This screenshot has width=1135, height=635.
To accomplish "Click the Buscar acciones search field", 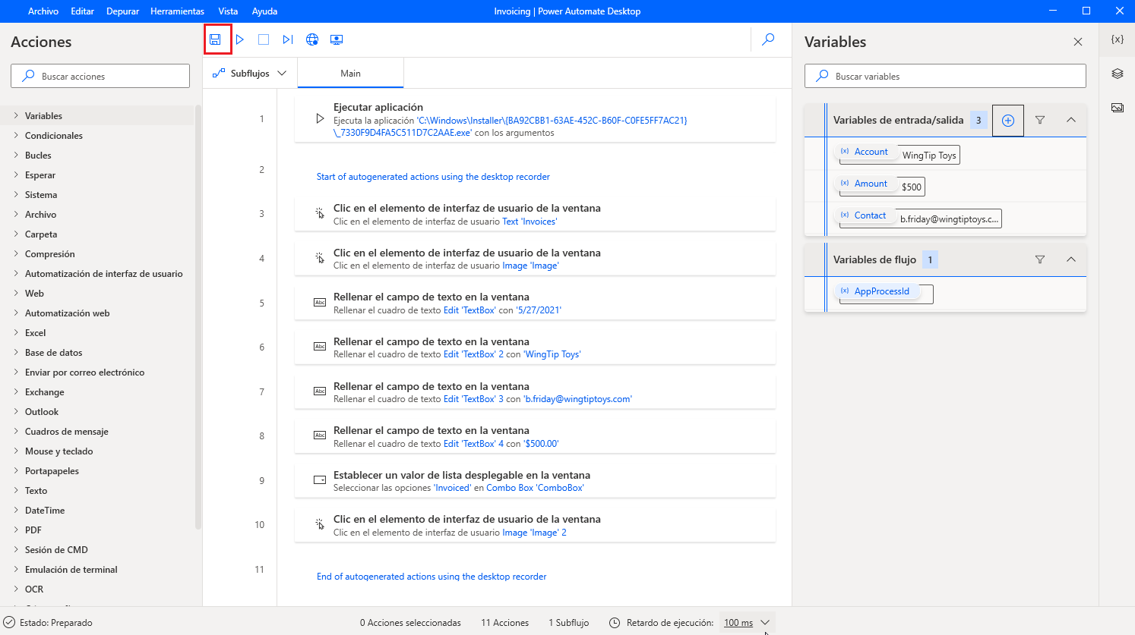I will 100,76.
